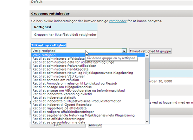
Task: Select 'Ret til at administrere affaldsdata' option
Action: [88, 59]
